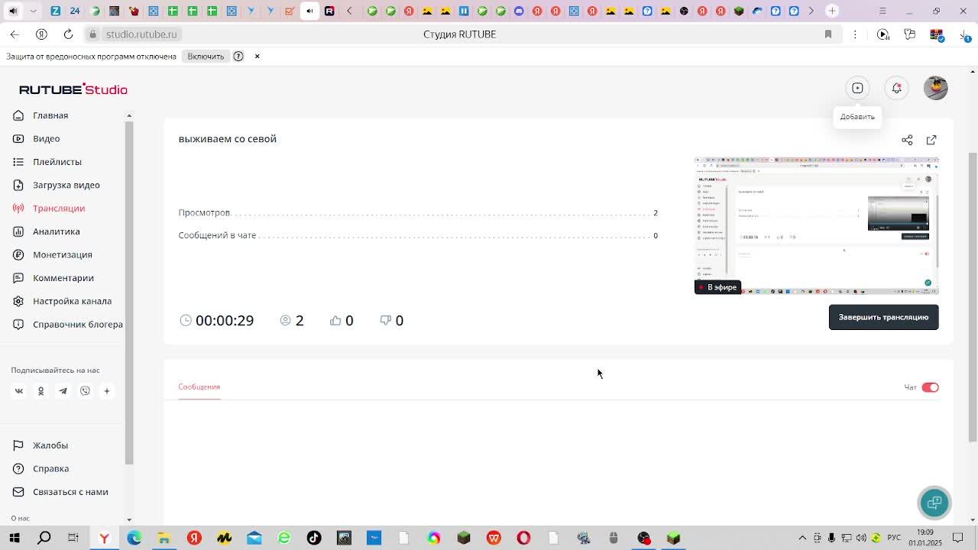Open notifications bell icon

coord(897,88)
